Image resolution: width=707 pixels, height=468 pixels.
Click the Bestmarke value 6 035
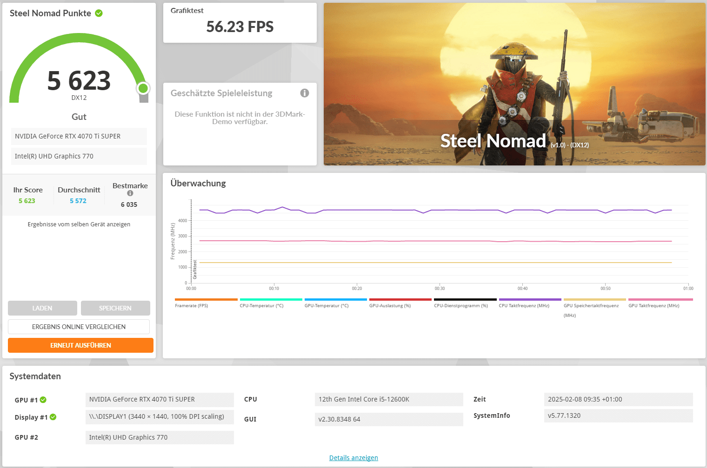[x=129, y=204]
